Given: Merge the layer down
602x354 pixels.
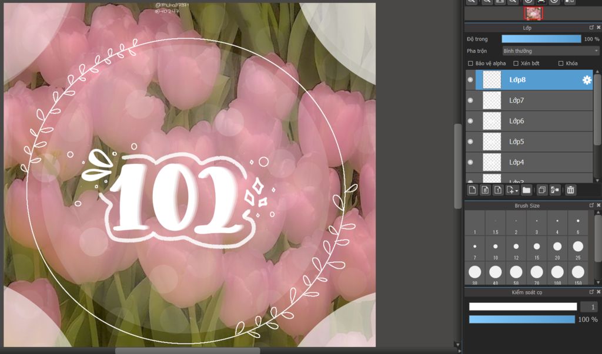Looking at the screenshot, I should tap(554, 190).
